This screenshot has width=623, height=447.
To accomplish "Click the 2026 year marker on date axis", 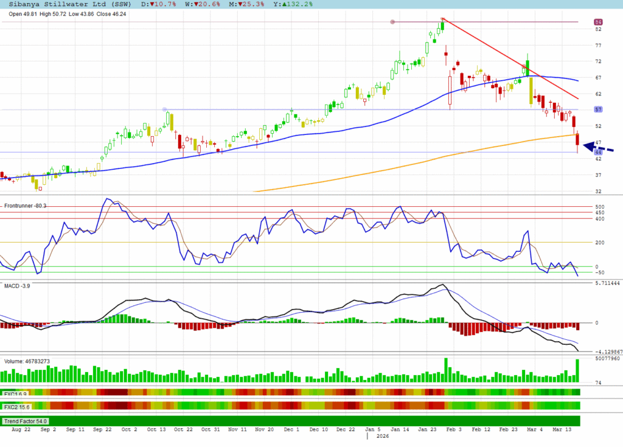I will [x=382, y=436].
